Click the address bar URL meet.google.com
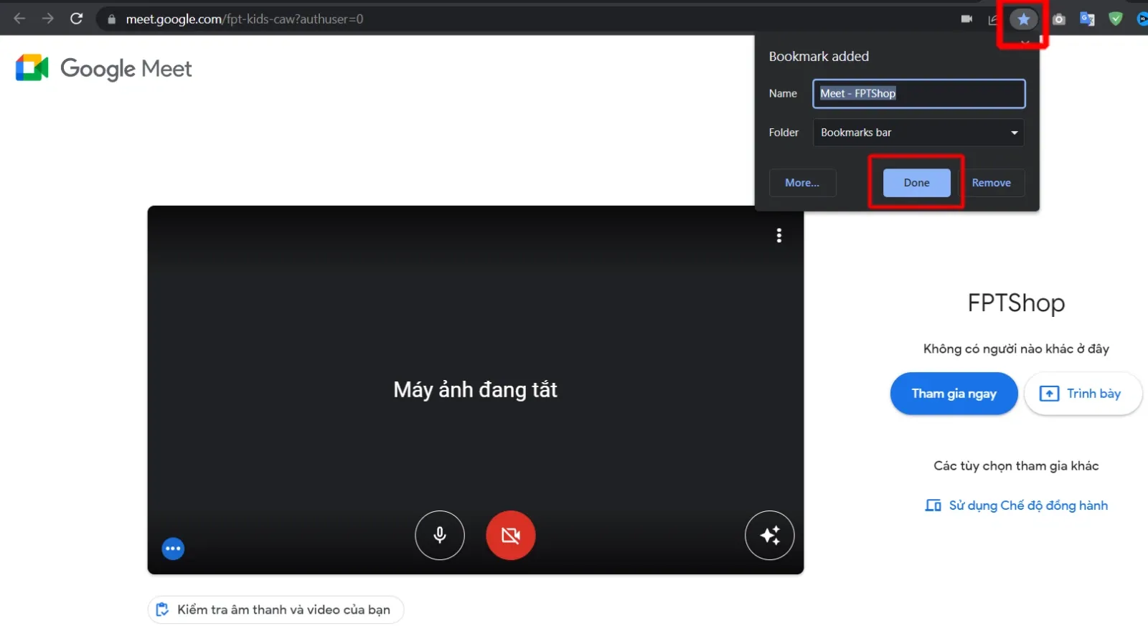The height and width of the screenshot is (636, 1148). 245,19
